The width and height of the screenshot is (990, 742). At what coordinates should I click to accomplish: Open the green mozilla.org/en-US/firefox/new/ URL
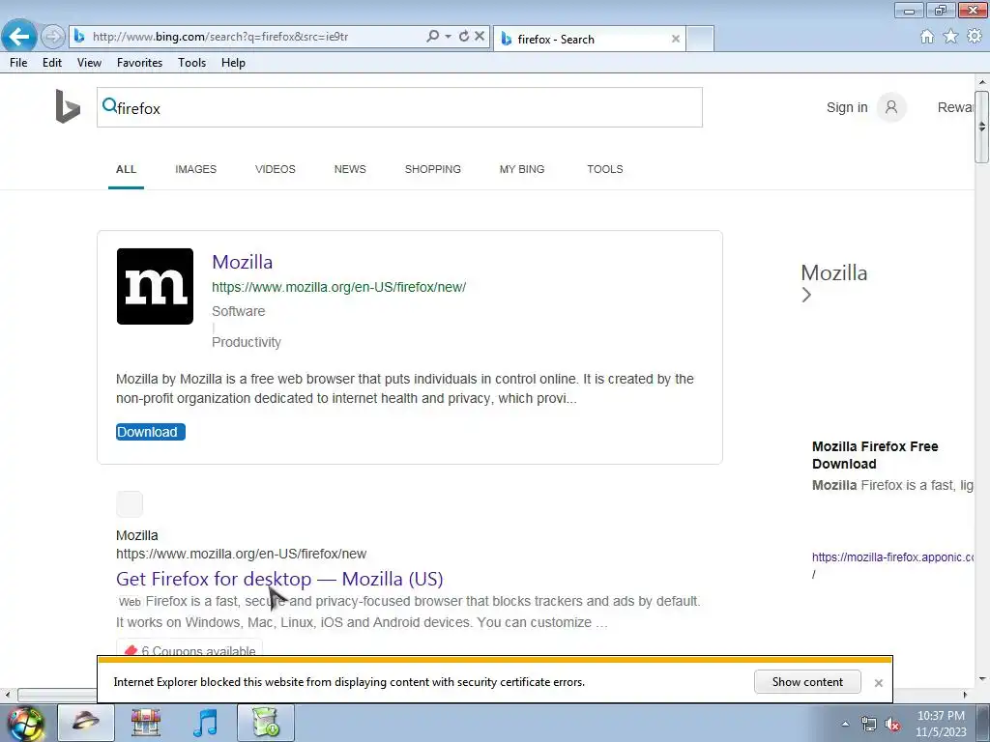(x=339, y=287)
